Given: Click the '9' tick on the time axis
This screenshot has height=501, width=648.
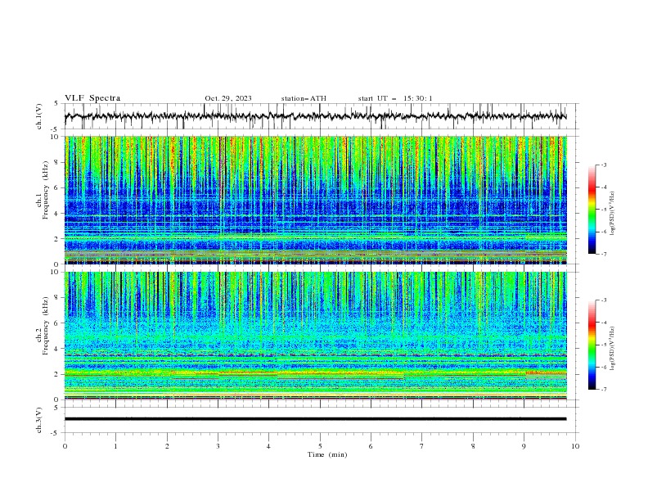Looking at the screenshot, I should coord(524,446).
